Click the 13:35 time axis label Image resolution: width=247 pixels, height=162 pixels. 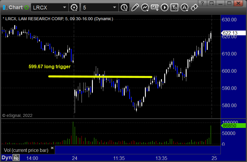pyautogui.click(x=162, y=158)
